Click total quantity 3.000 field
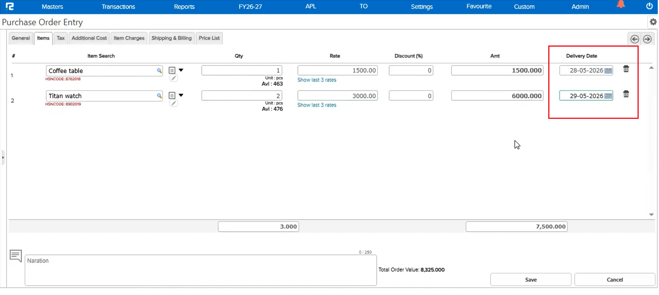659x295 pixels. pos(258,226)
